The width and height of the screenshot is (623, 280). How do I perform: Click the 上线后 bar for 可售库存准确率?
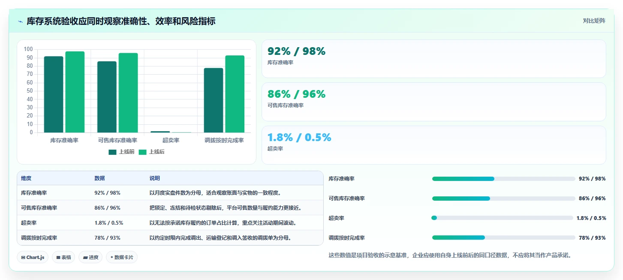click(x=128, y=93)
